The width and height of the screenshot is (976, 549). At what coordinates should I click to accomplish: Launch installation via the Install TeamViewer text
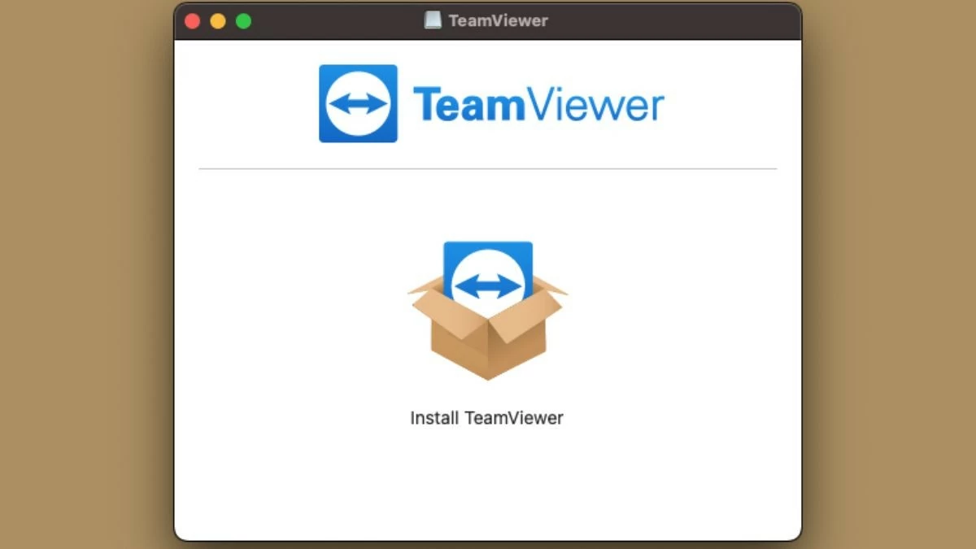(486, 417)
